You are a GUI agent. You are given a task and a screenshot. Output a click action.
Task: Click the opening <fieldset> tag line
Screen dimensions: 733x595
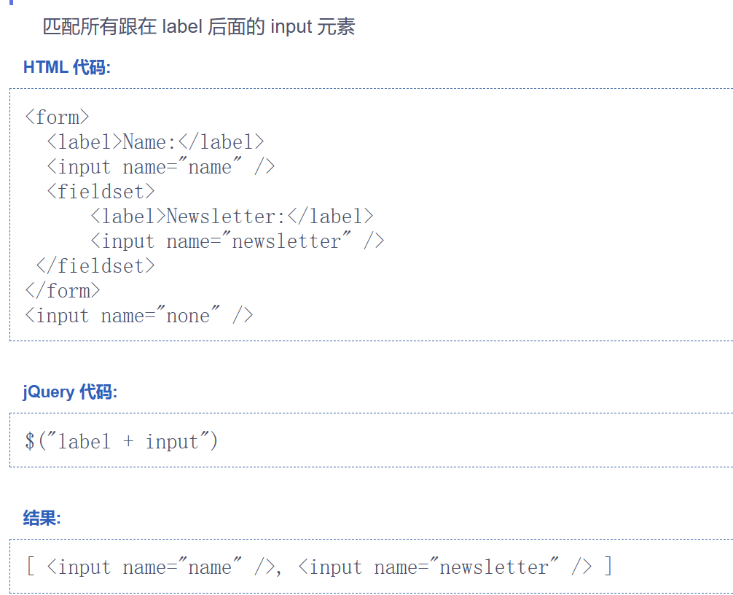coord(101,192)
